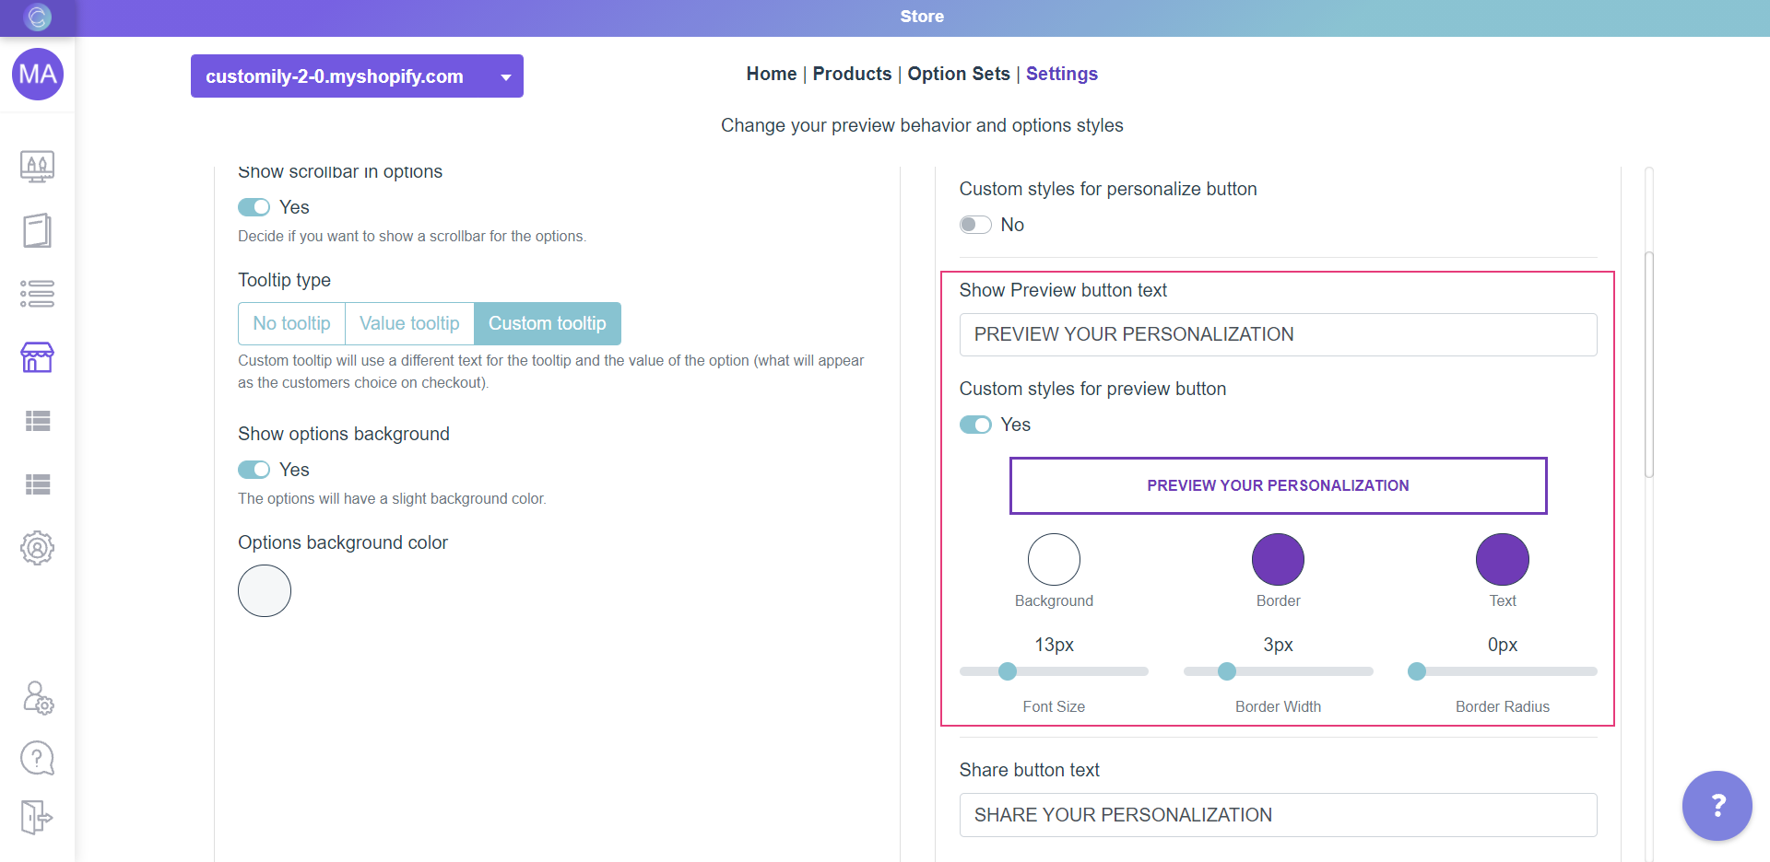Open the floating question mark help button

tap(1717, 806)
